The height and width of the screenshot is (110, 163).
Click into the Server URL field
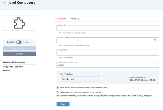(x=108, y=53)
